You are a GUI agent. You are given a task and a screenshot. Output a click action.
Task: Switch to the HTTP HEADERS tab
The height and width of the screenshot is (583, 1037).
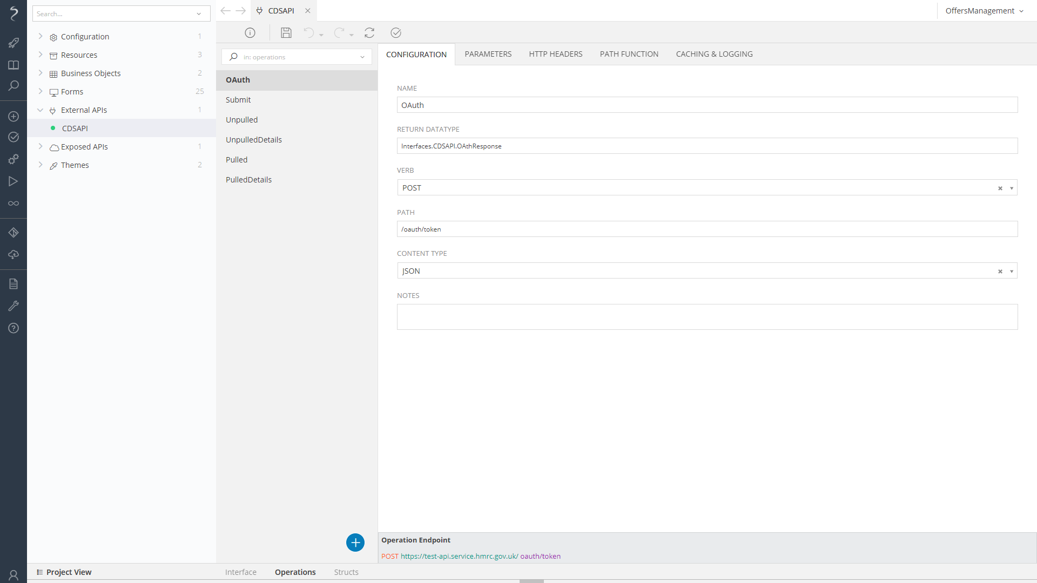555,54
